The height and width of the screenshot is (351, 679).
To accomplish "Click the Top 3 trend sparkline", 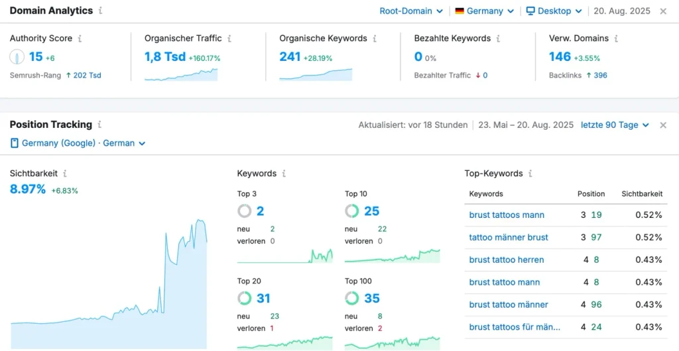I will [285, 256].
